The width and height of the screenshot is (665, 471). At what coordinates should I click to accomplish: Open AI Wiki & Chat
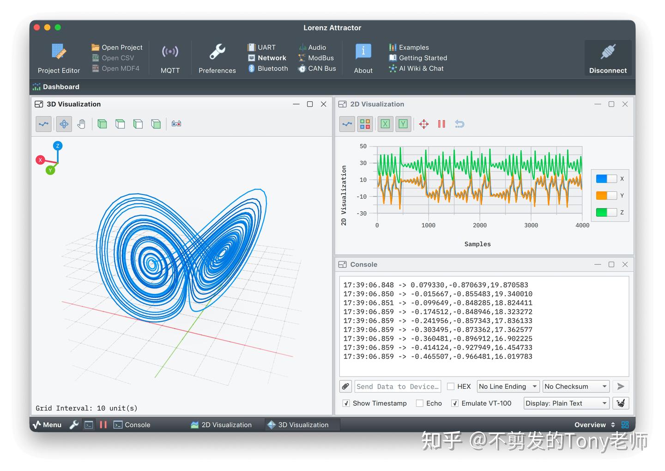point(416,68)
